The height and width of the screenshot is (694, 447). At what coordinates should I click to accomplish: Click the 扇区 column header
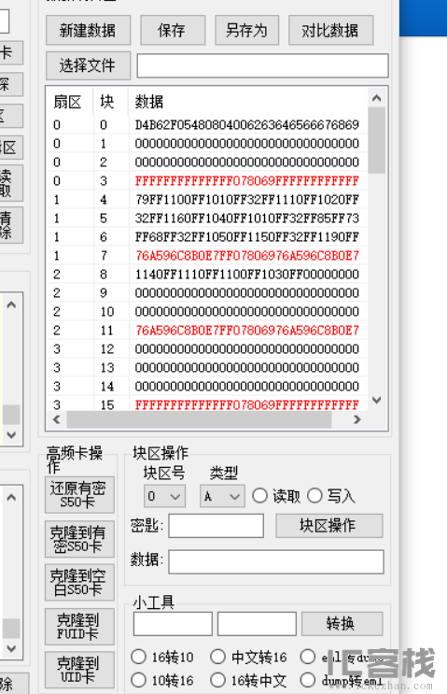[67, 102]
